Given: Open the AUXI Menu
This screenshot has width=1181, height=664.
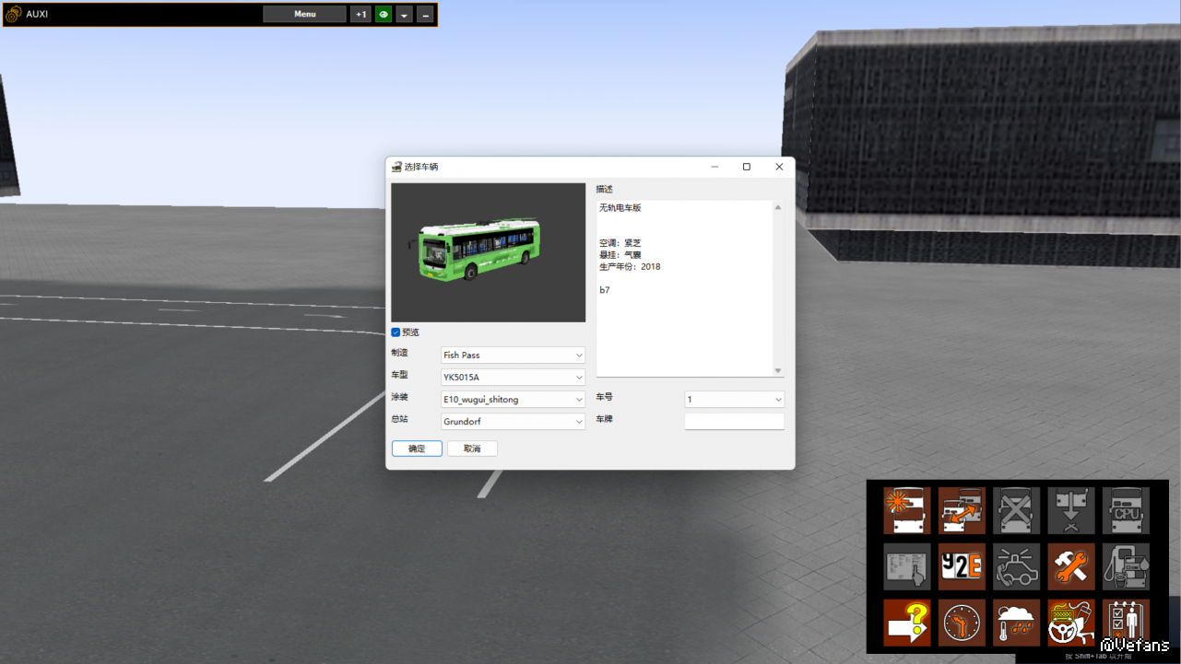Looking at the screenshot, I should (304, 15).
